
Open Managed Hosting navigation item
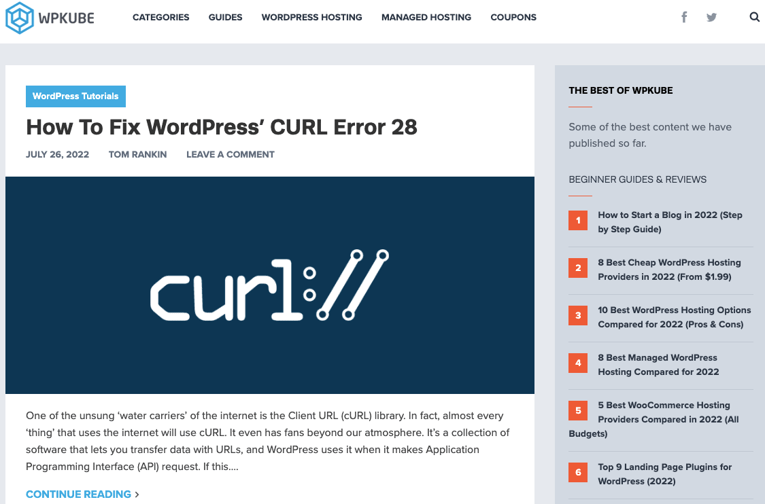(x=426, y=17)
